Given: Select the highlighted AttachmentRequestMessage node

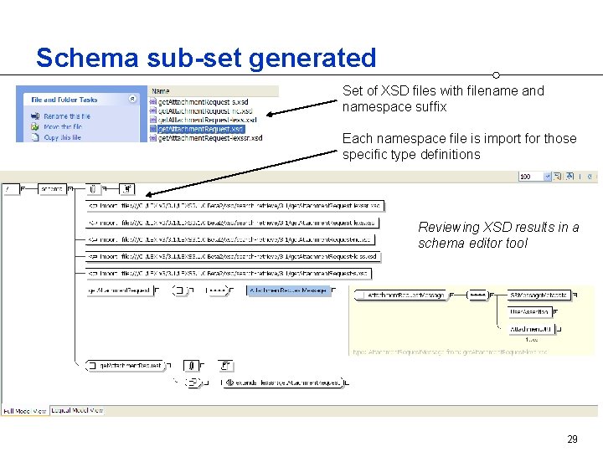Looking at the screenshot, I should pyautogui.click(x=288, y=290).
